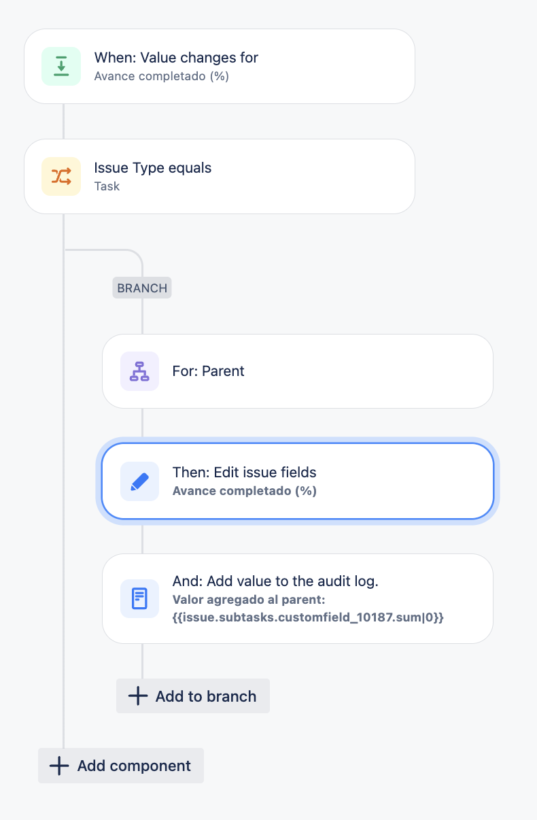Click the audit log document icon
The width and height of the screenshot is (537, 820).
[139, 598]
